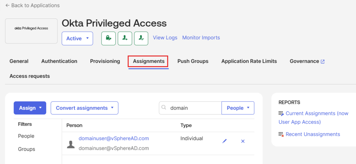Screen dimensions: 356x164
Task: Click the Okta Privileged Access logo tile
Action: pyautogui.click(x=31, y=31)
